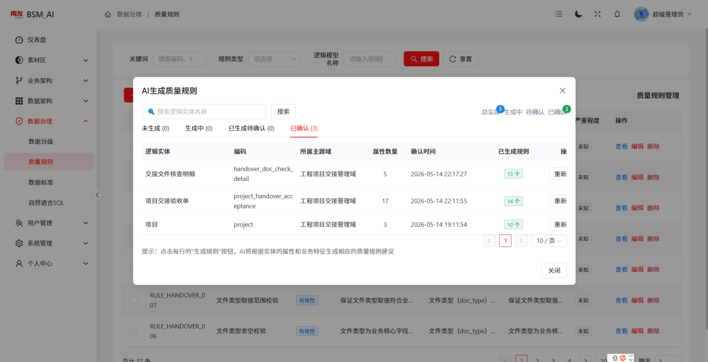Click the 10 个 generated rules tag

pos(514,225)
